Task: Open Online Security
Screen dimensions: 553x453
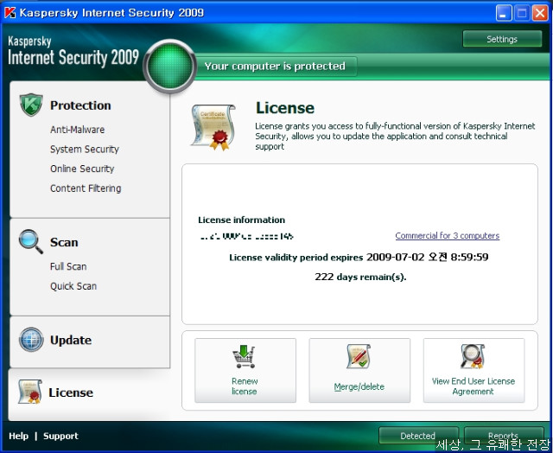Action: 82,169
